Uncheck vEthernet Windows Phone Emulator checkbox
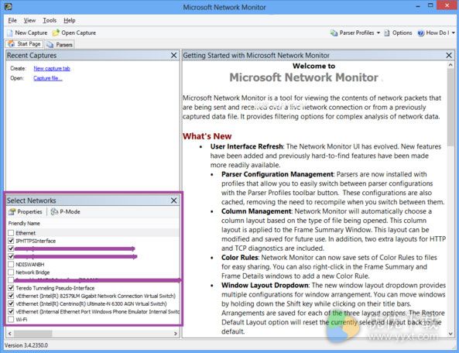This screenshot has height=353, width=459. [11, 311]
